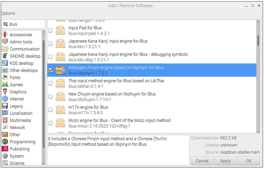Check the Mozc engine for IBus checkbox
The height and width of the screenshot is (169, 264).
(50, 123)
